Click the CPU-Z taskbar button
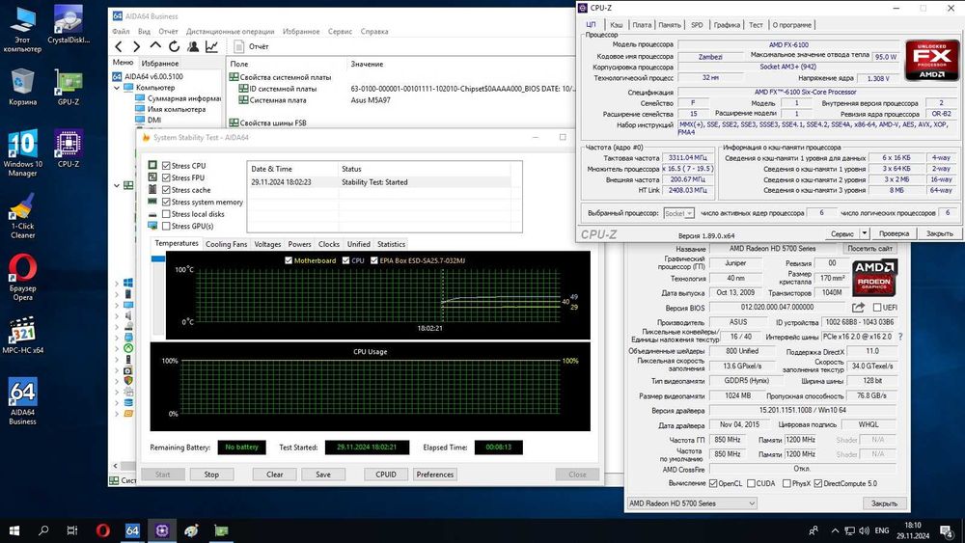 click(162, 530)
